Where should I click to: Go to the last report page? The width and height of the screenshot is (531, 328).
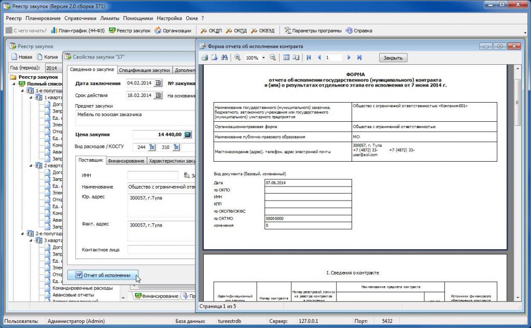pos(359,58)
